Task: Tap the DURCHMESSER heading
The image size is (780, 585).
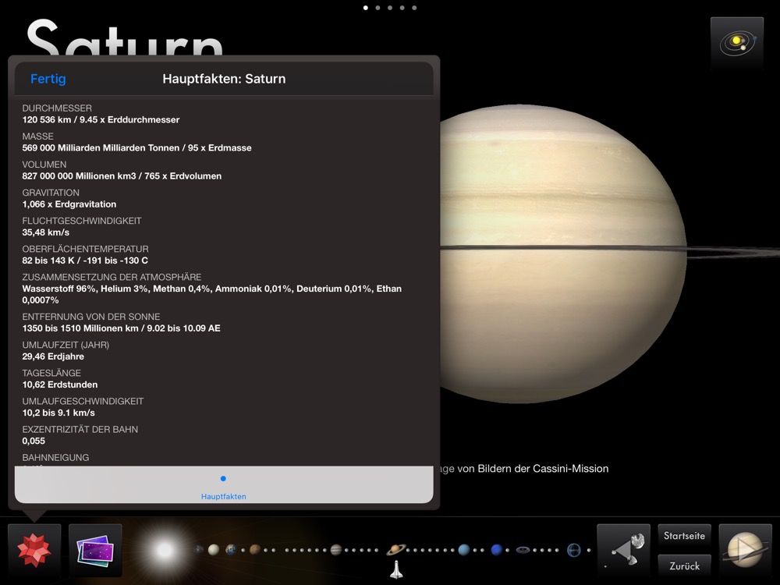Action: click(57, 108)
